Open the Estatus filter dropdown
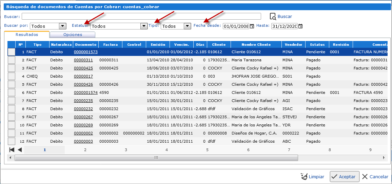 [x=144, y=26]
